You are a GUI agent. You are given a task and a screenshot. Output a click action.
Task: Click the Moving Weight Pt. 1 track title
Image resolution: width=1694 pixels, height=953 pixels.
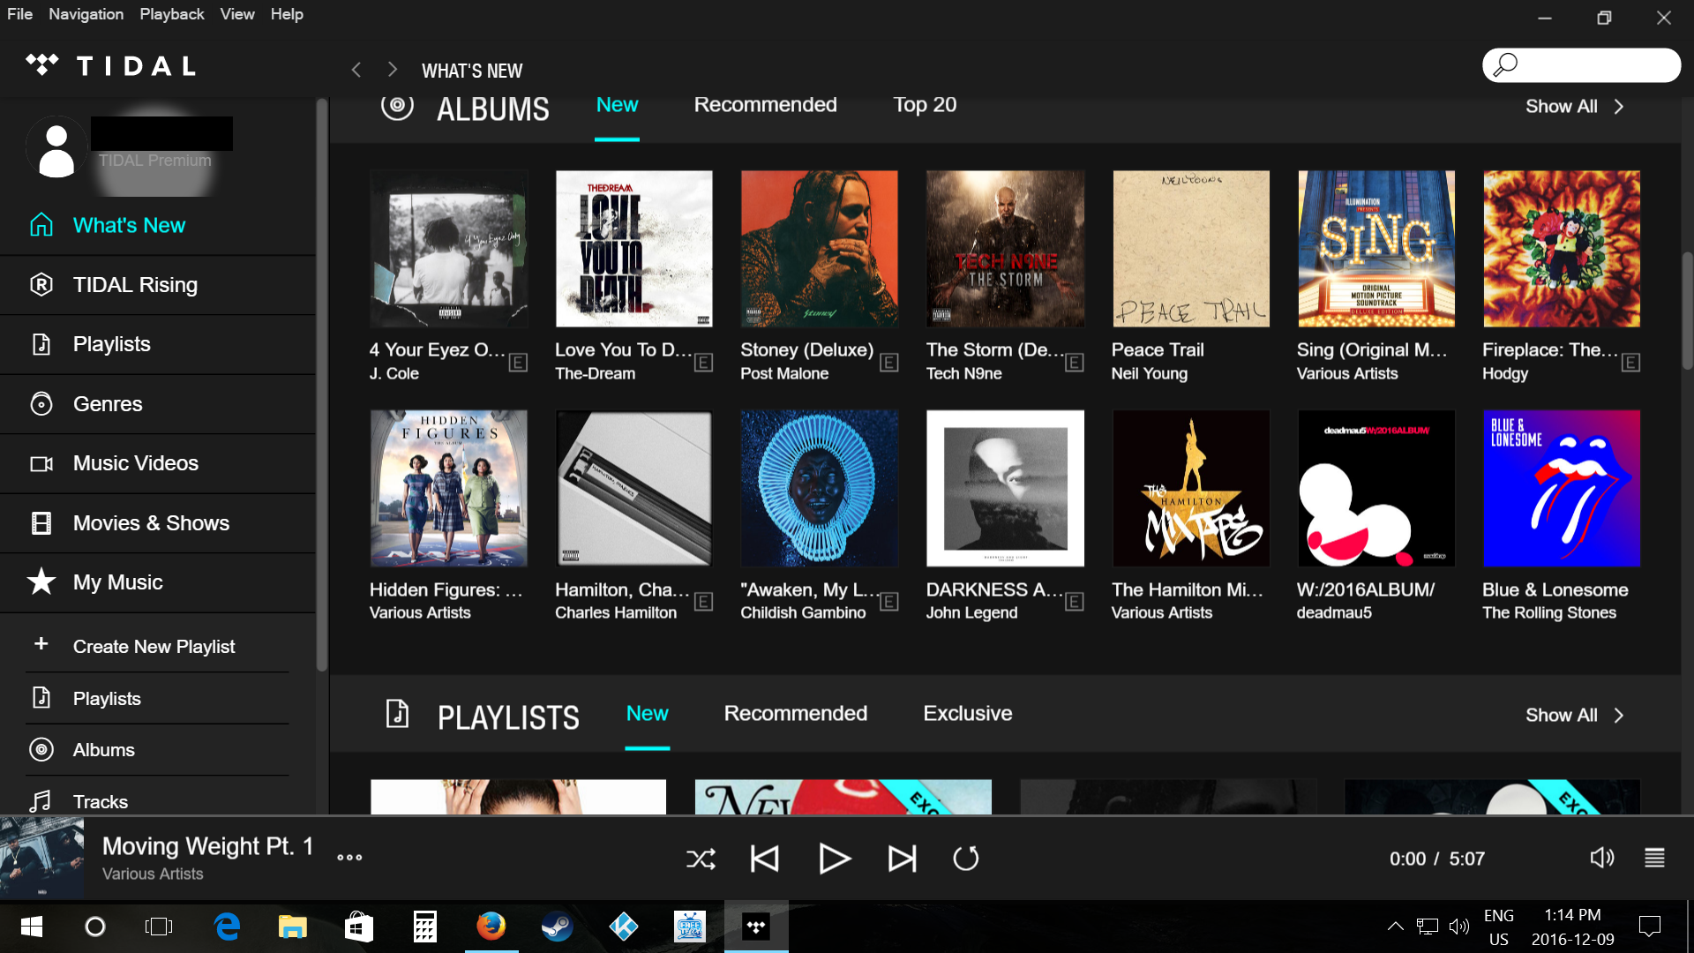207,846
